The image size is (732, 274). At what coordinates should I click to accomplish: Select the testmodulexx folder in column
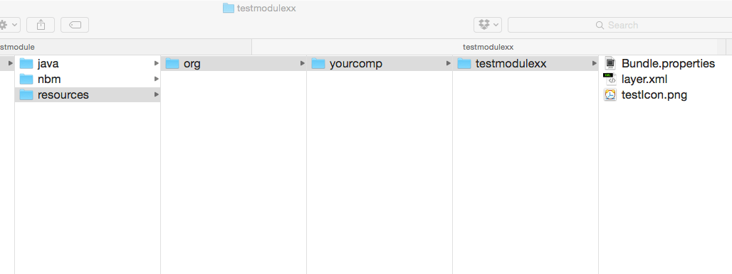pyautogui.click(x=526, y=63)
